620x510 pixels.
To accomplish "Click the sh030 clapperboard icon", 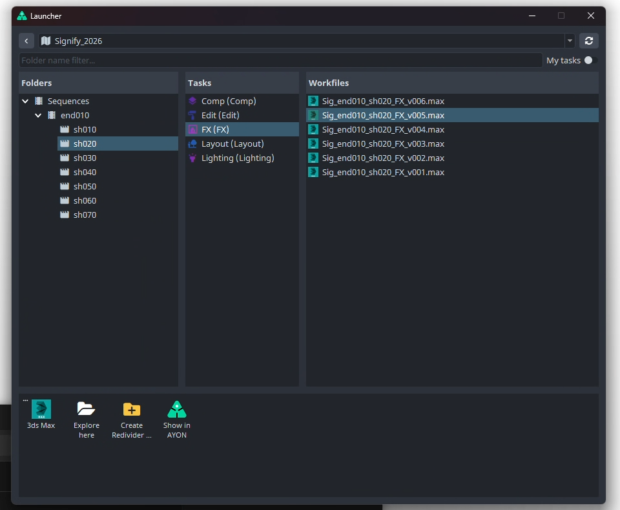I will click(x=65, y=158).
